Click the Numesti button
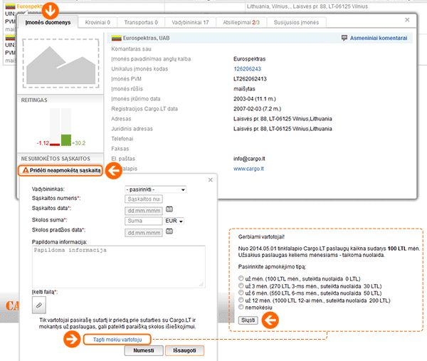This screenshot has height=361, width=427. coord(144,350)
